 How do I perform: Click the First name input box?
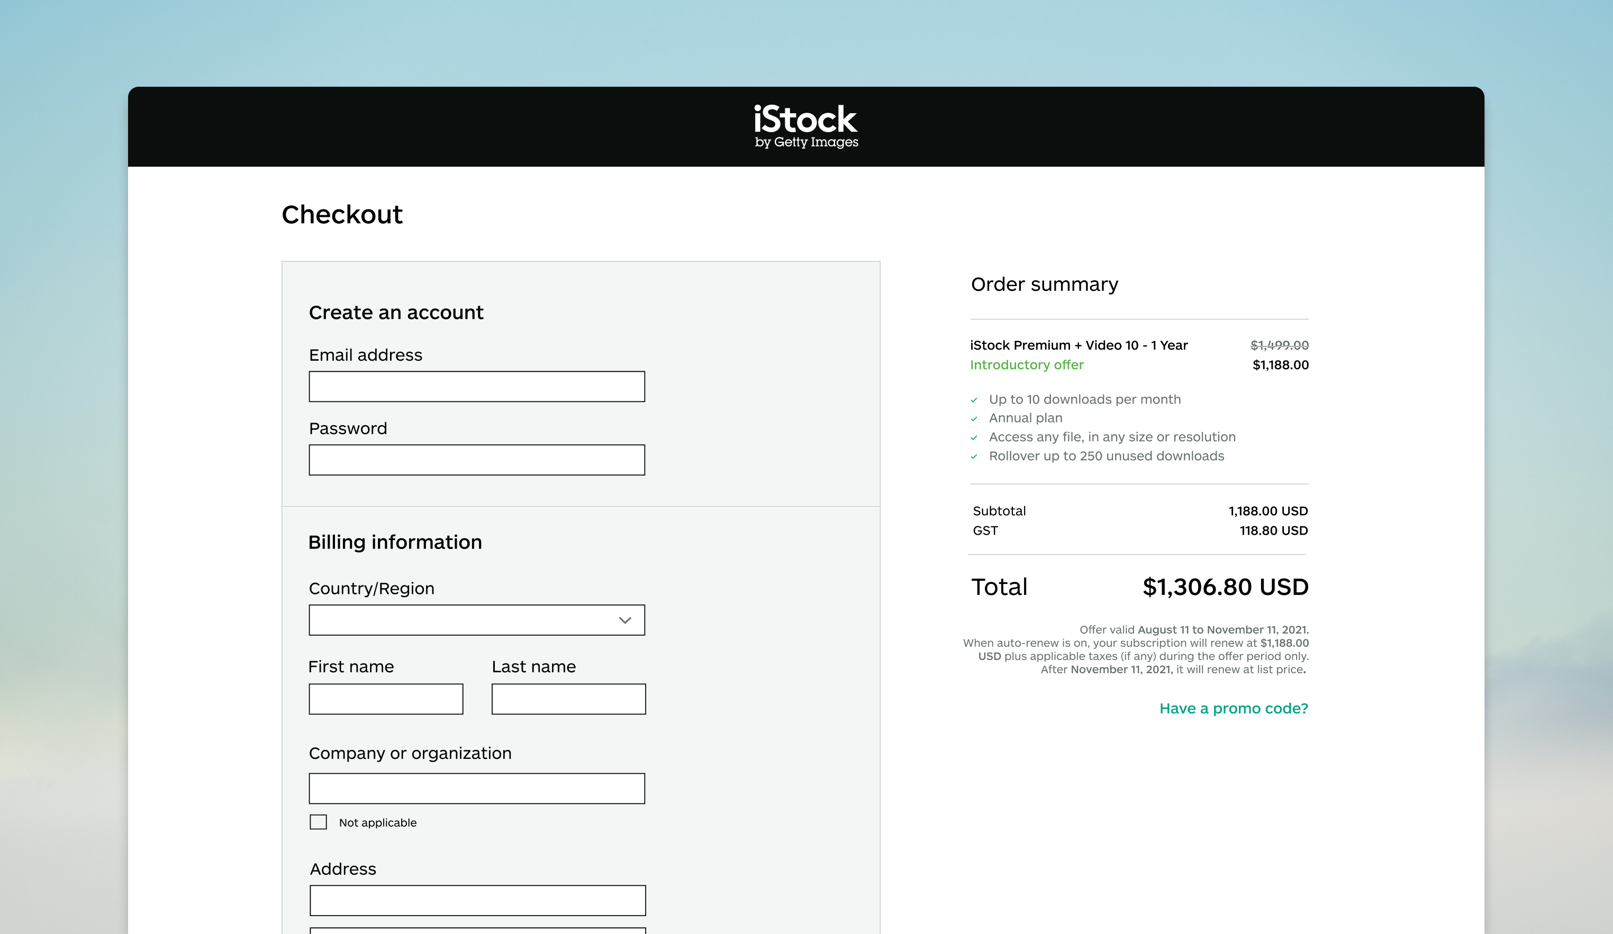point(386,699)
